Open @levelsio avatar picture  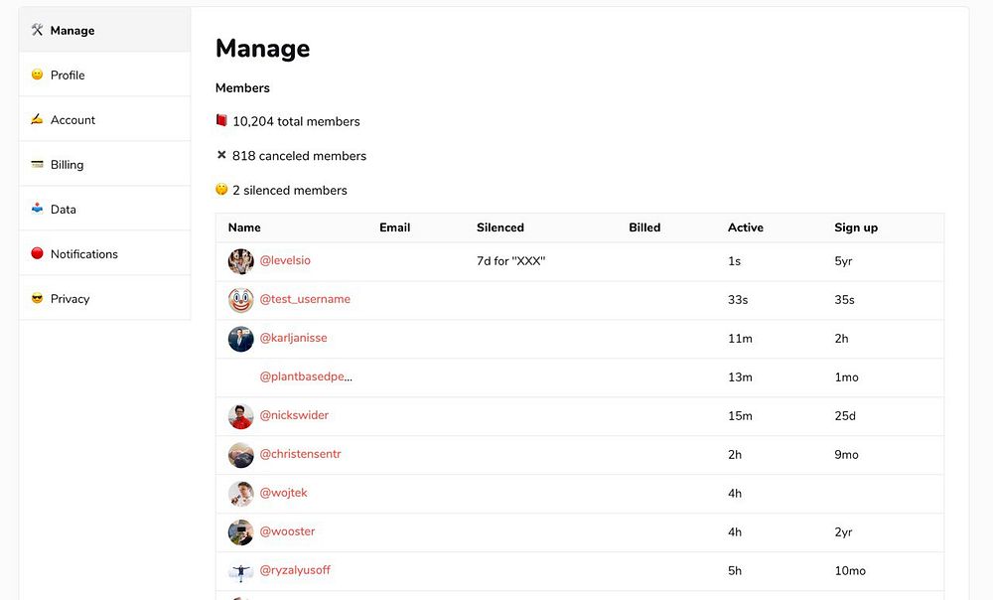click(240, 261)
